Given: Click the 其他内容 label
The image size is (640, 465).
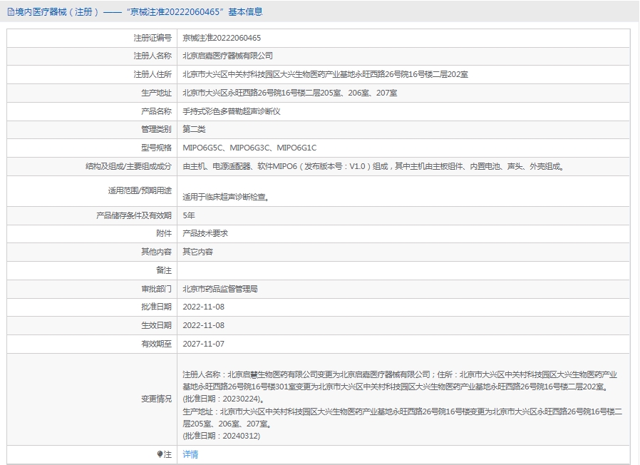Looking at the screenshot, I should (x=156, y=252).
